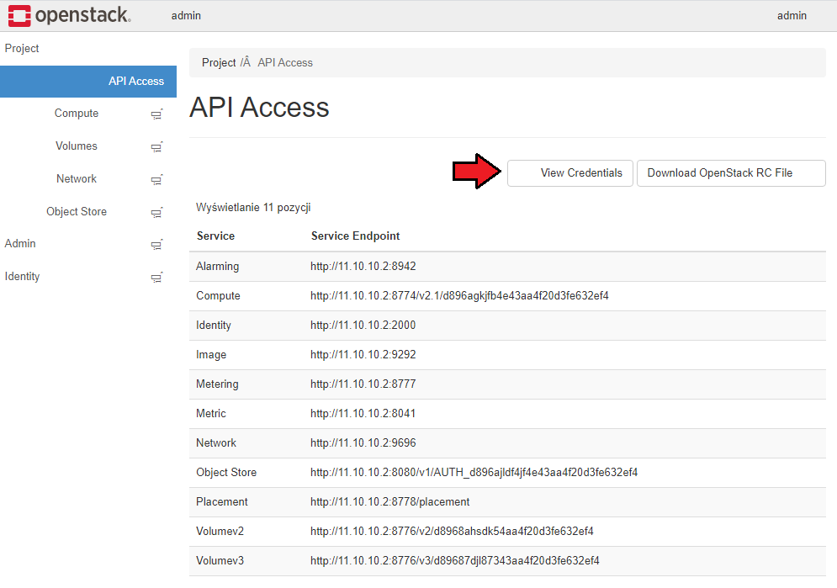The image size is (837, 588).
Task: Select the Image service cell
Action: pos(211,354)
